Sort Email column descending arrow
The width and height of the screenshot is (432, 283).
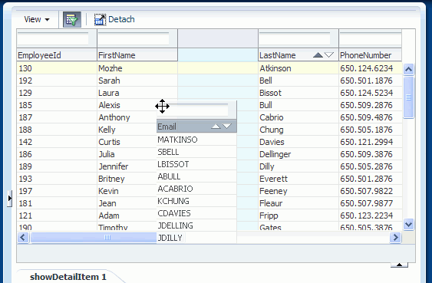227,127
